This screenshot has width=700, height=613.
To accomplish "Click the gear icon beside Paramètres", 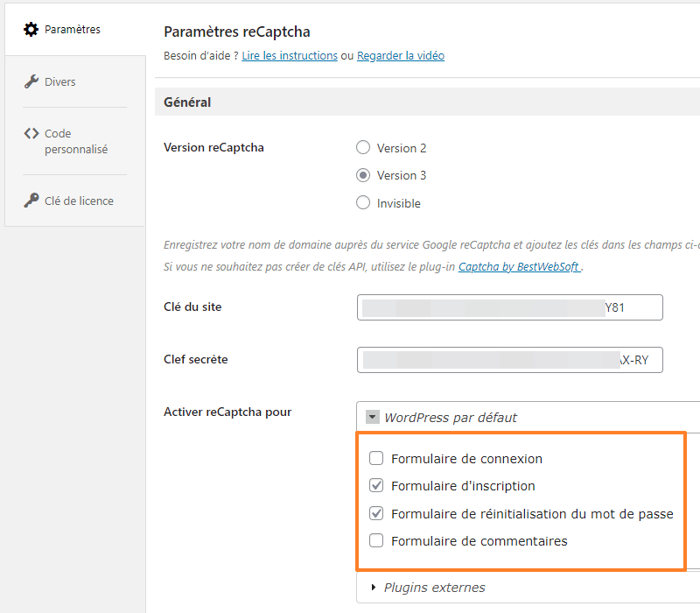I will tap(30, 29).
